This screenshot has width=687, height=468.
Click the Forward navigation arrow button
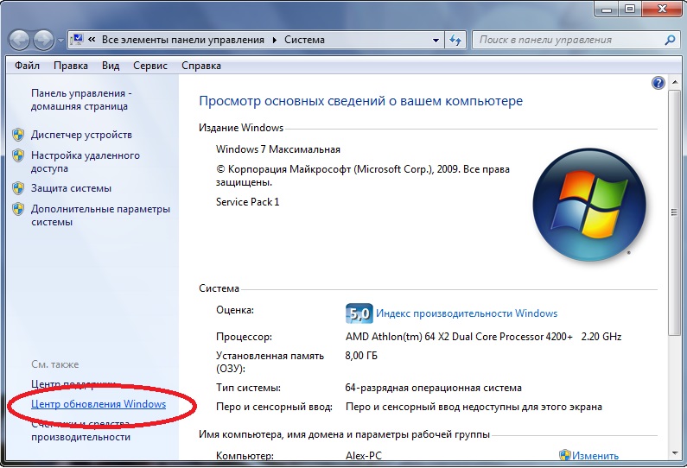42,40
